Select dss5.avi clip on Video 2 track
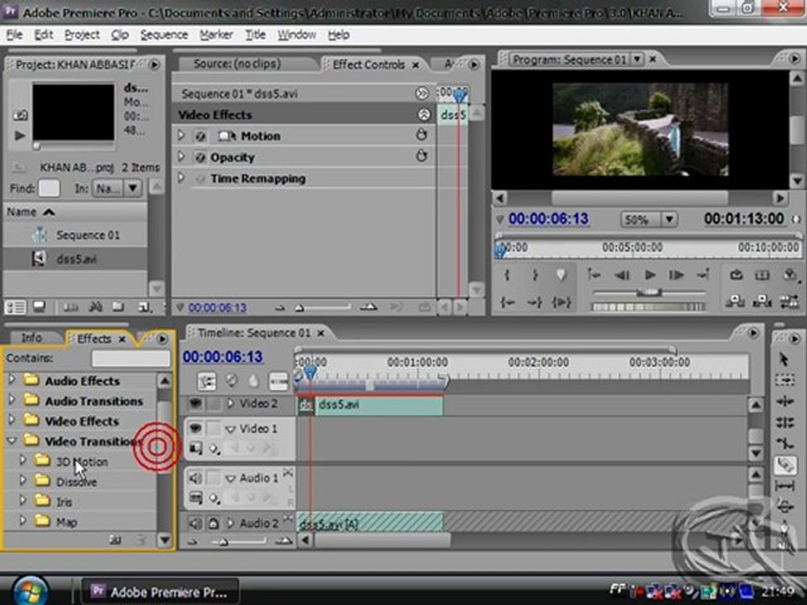 pyautogui.click(x=380, y=405)
